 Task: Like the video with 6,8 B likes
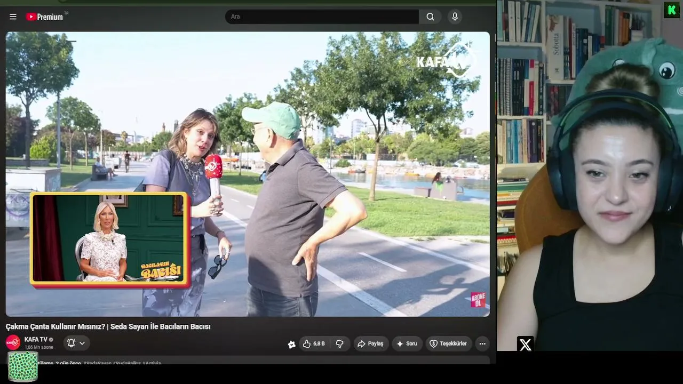pyautogui.click(x=314, y=344)
